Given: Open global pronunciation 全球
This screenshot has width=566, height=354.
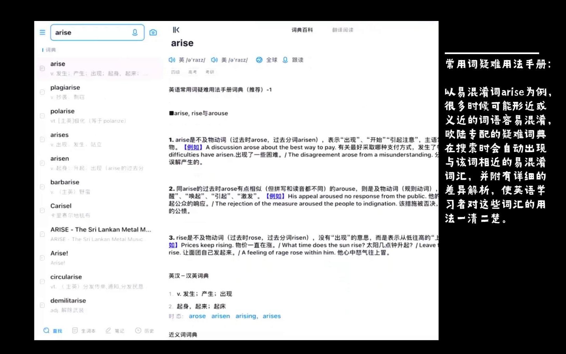Looking at the screenshot, I should pyautogui.click(x=267, y=60).
